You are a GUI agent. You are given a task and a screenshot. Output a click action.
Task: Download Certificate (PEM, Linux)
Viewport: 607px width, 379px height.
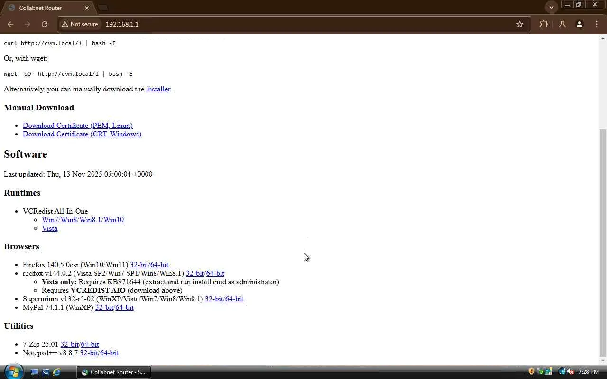pyautogui.click(x=78, y=126)
